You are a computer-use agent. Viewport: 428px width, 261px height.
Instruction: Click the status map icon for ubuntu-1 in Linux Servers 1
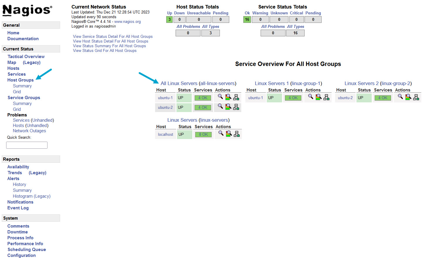pos(326,97)
